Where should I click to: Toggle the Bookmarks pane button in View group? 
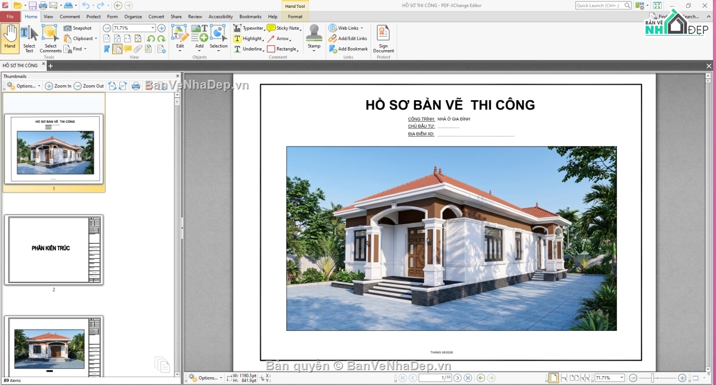(x=107, y=49)
